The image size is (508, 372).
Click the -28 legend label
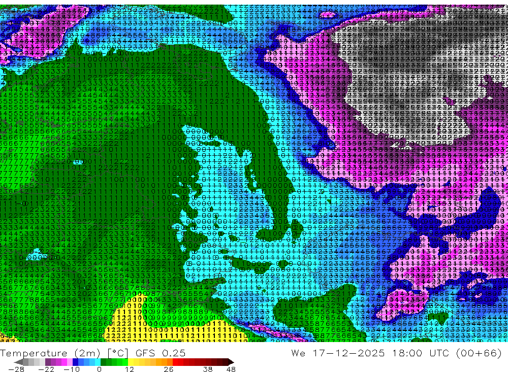(x=16, y=369)
